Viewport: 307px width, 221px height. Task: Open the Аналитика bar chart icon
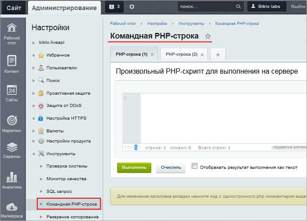coord(12,177)
